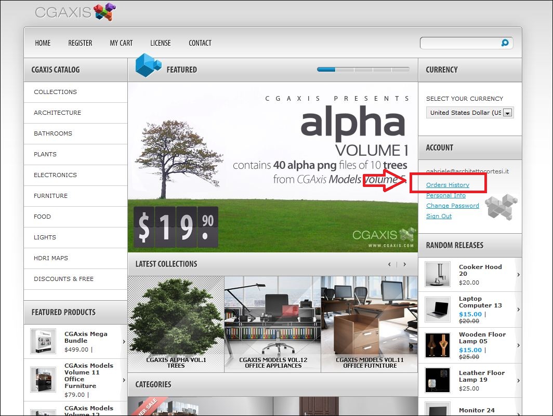Open CGAxis Models Vol.11 Office Furniture thumbnail
The width and height of the screenshot is (553, 416).
tap(370, 324)
